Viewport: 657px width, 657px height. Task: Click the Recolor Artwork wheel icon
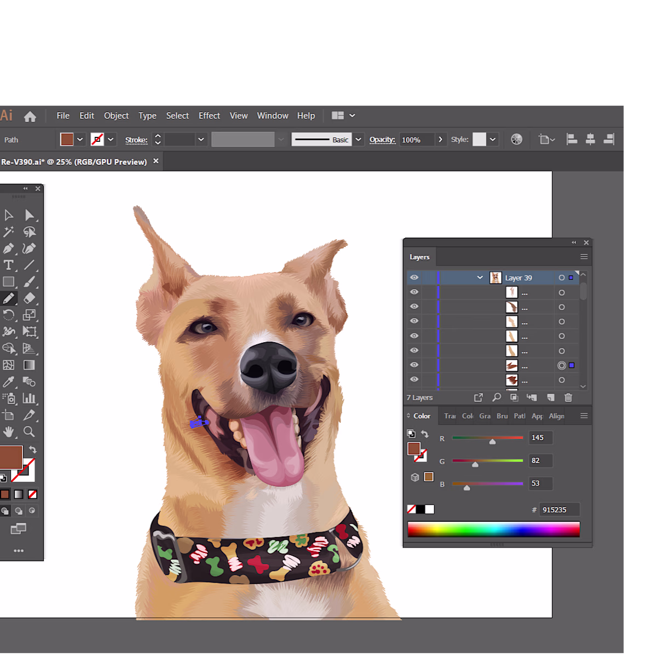[516, 140]
